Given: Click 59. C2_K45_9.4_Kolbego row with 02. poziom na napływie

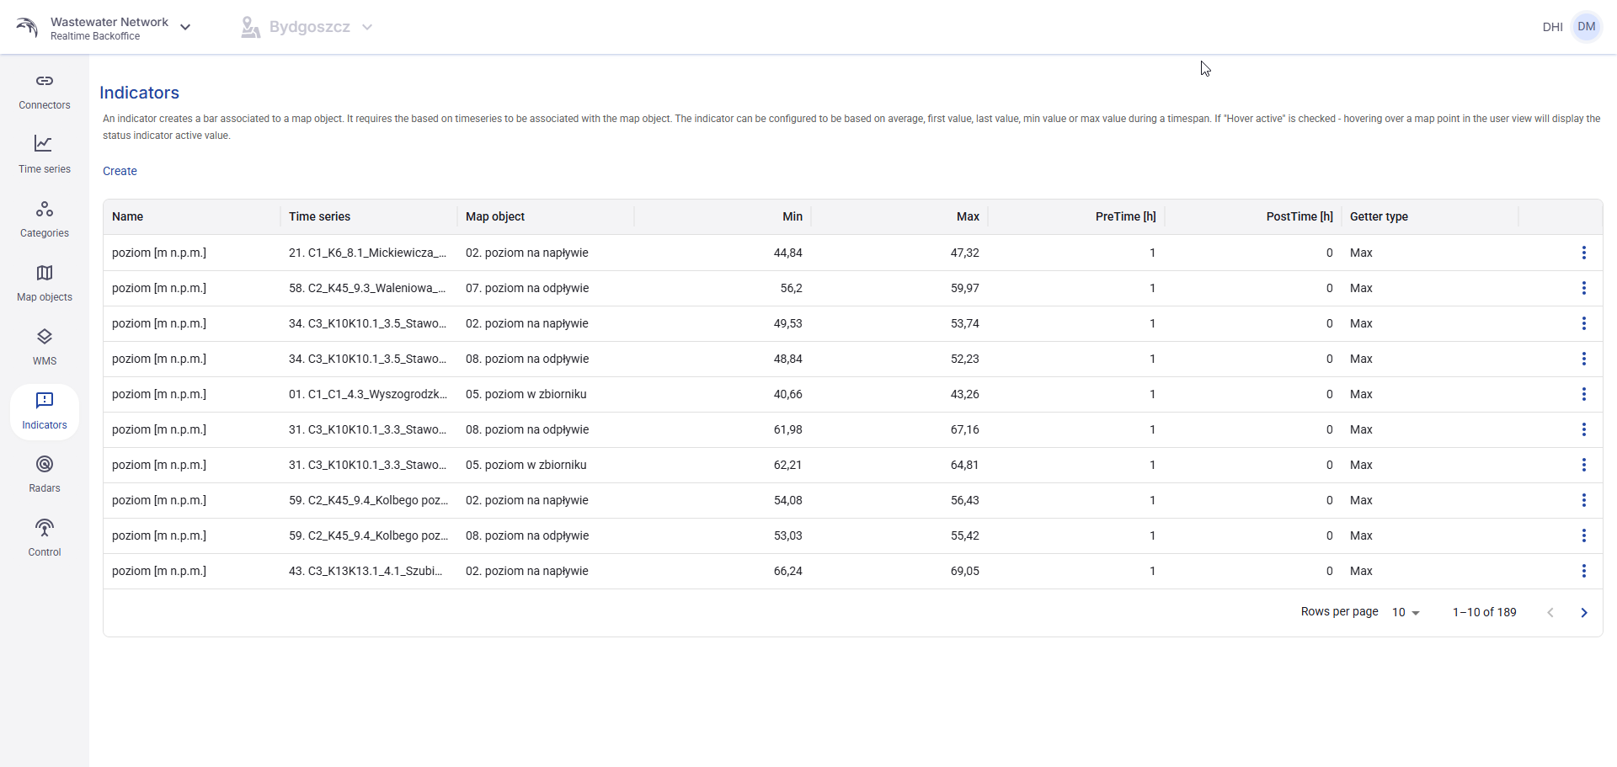Looking at the screenshot, I should tap(852, 500).
